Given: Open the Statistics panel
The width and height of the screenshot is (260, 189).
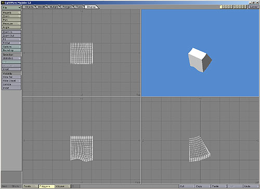Looking at the screenshot, I should tap(11, 58).
